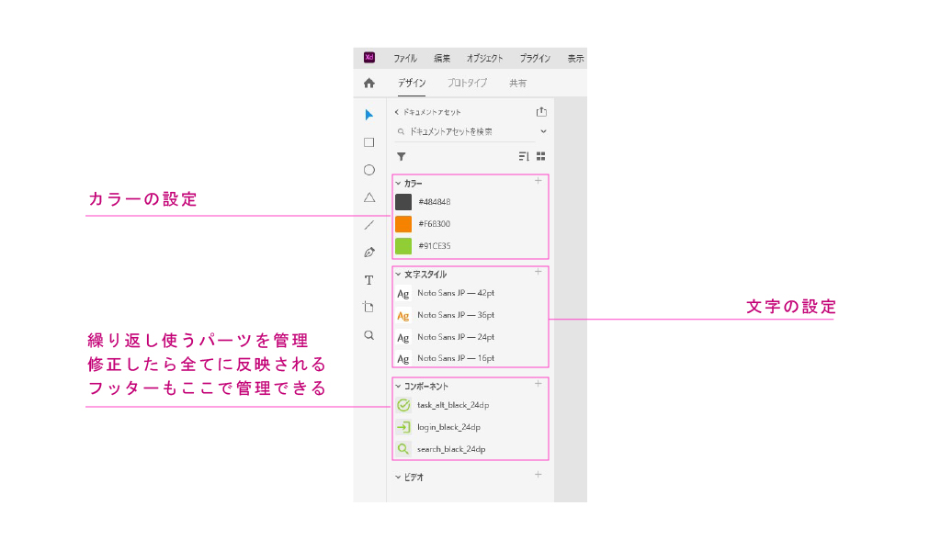Choose the Ellipse tool
941x551 pixels.
pyautogui.click(x=369, y=170)
